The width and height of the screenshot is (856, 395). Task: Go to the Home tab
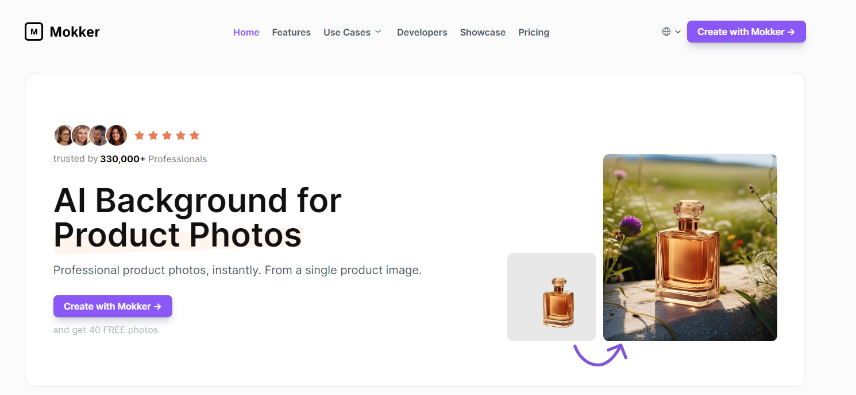pos(246,32)
